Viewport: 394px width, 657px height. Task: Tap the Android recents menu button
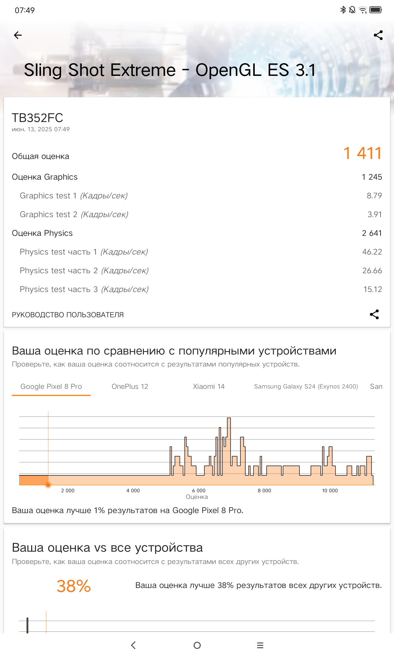[260, 645]
